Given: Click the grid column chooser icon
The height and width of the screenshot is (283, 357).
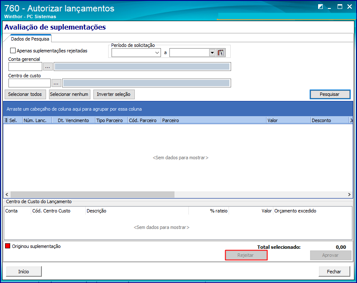Looking at the screenshot, I should 6,120.
